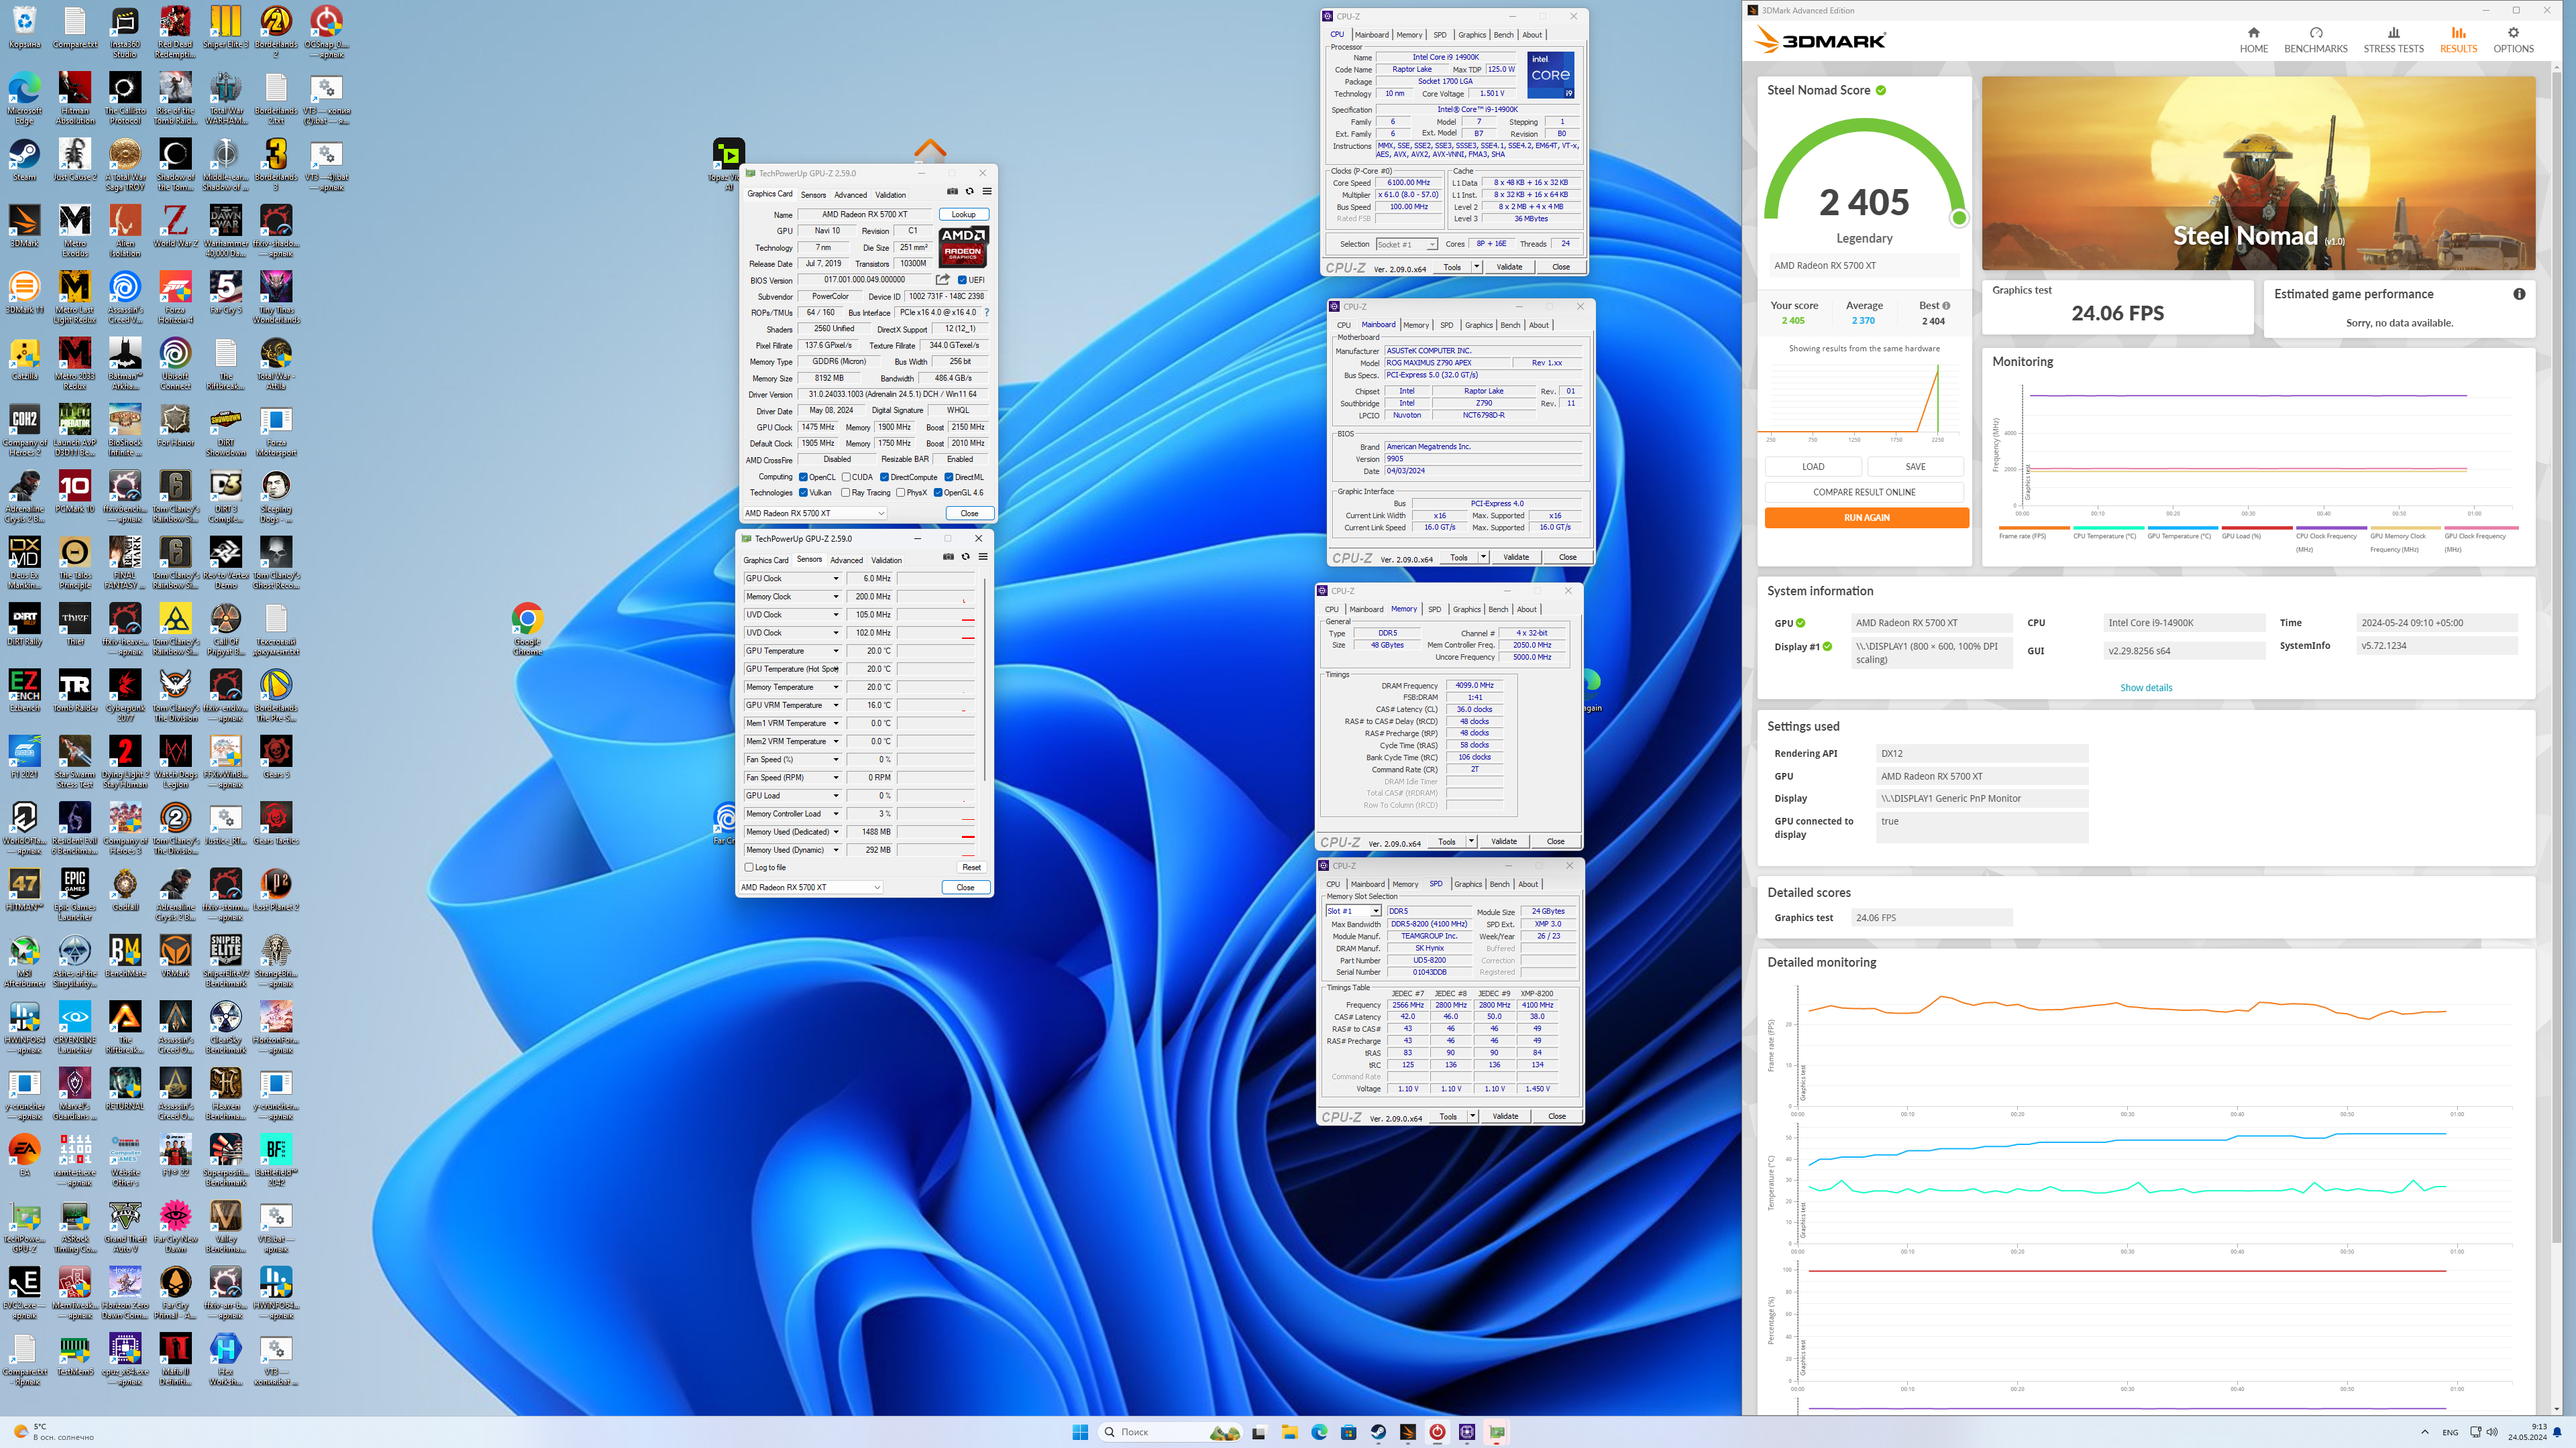The height and width of the screenshot is (1448, 2576).
Task: Open Graphics tab in CPU-Z Memory window
Action: tap(1467, 609)
